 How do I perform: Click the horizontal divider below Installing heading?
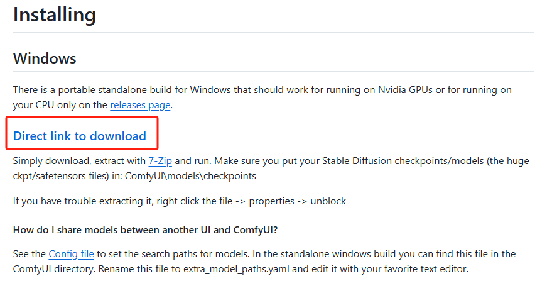click(x=274, y=33)
